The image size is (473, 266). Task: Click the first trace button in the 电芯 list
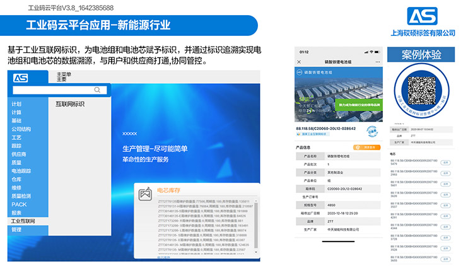[445, 163]
